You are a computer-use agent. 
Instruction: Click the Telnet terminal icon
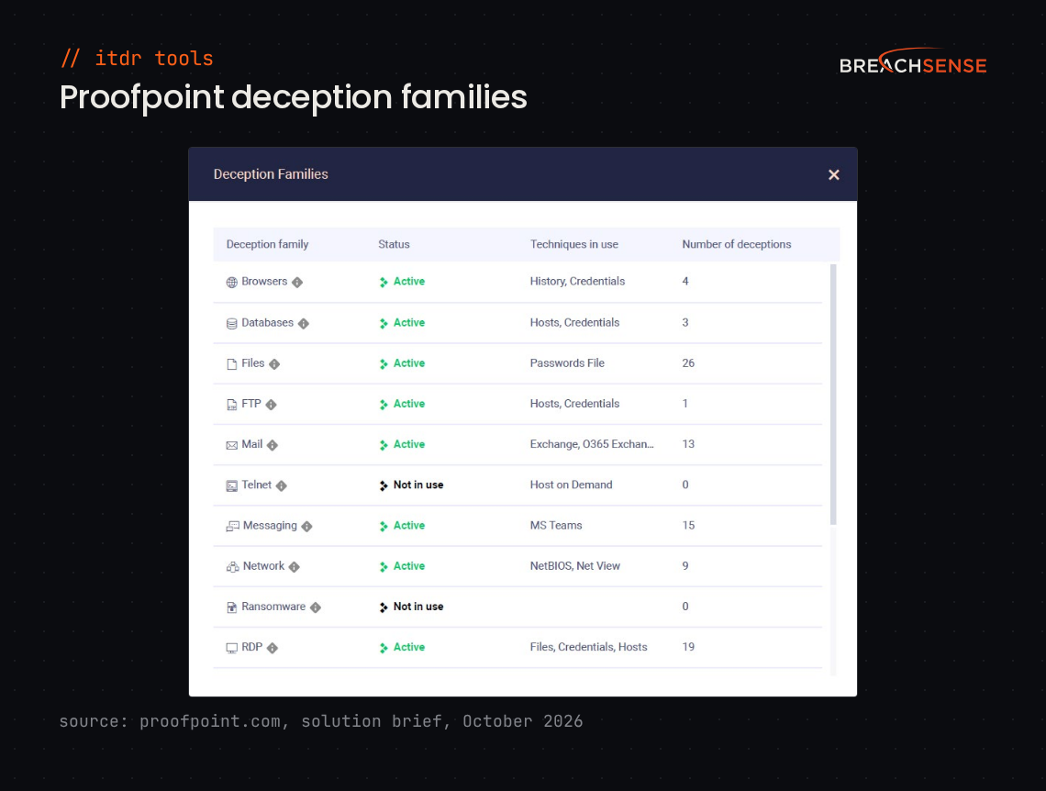(x=231, y=486)
